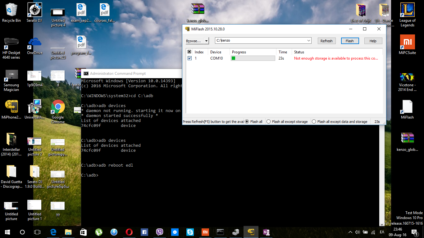424x238 pixels.
Task: Click the Status column header
Action: click(x=299, y=52)
